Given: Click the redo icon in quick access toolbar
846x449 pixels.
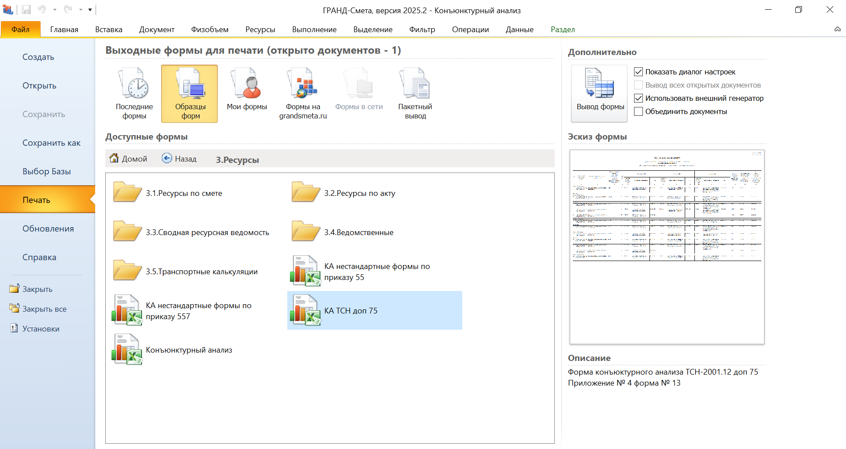Looking at the screenshot, I should click(x=67, y=9).
